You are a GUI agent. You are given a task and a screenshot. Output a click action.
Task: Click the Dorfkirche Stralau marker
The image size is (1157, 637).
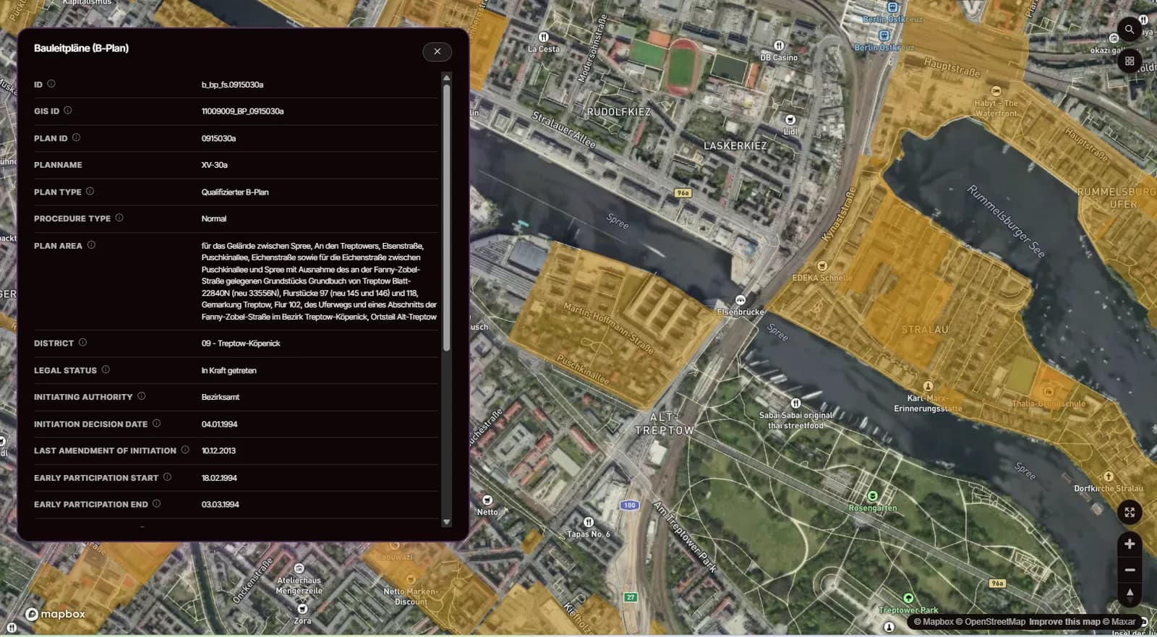pos(1109,476)
